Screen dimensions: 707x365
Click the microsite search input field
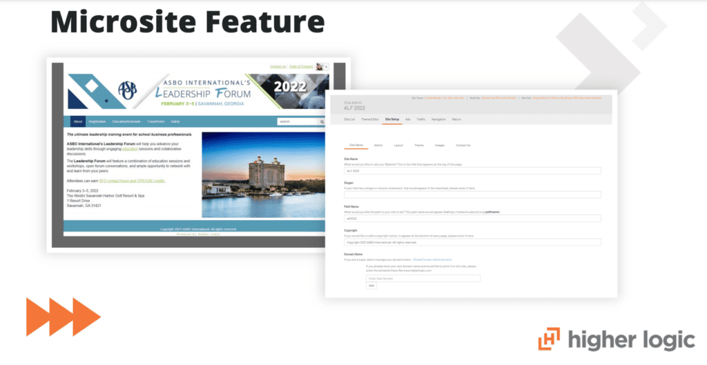(x=297, y=121)
